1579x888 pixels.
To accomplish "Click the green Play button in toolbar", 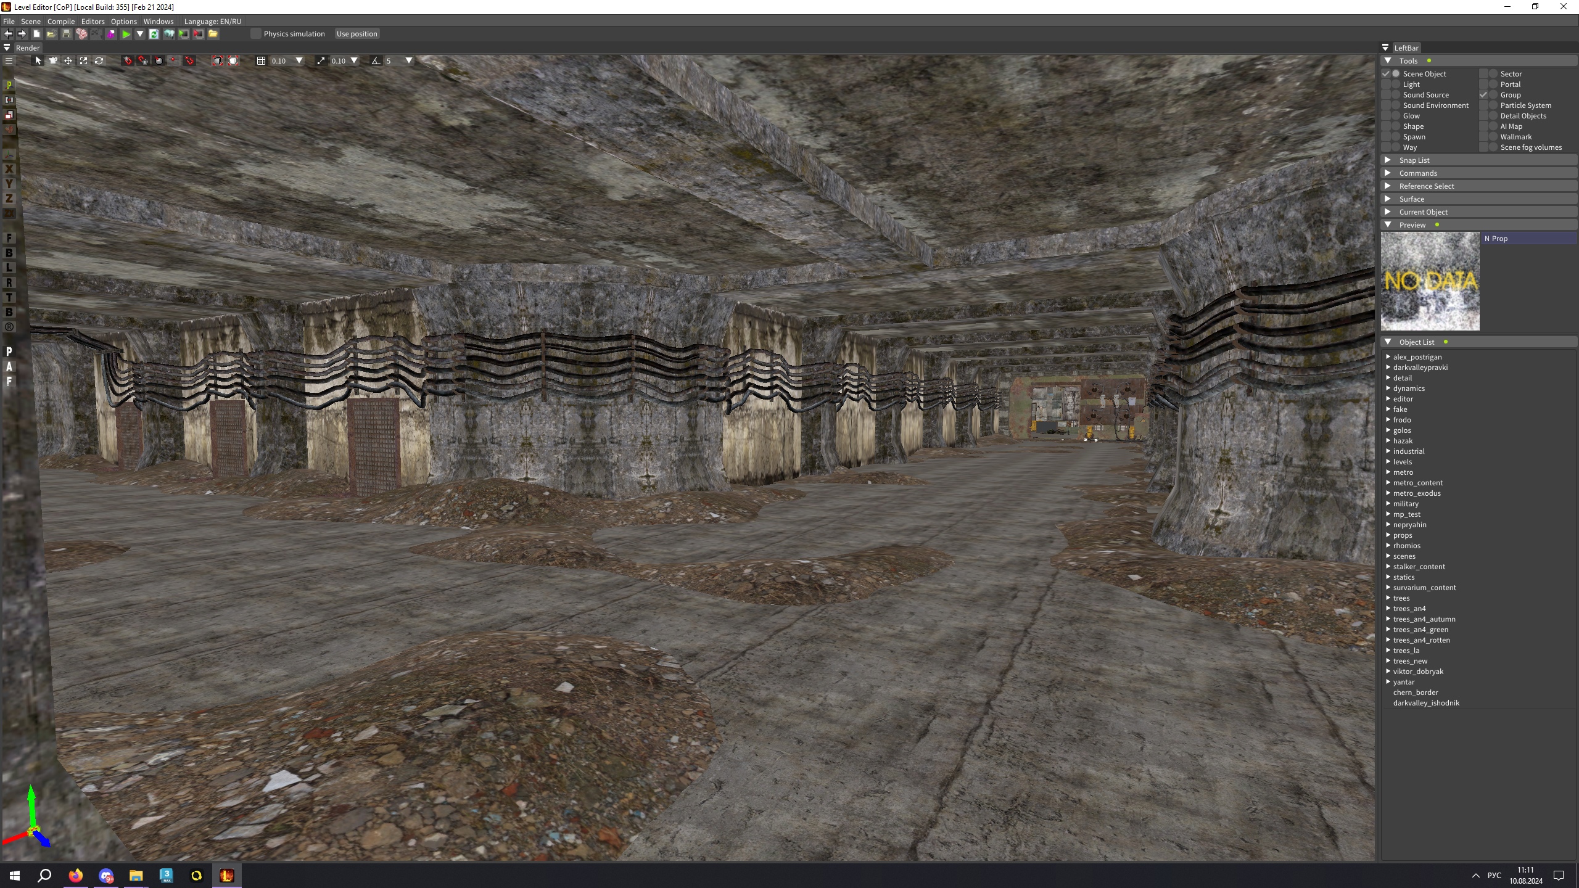I will [x=126, y=34].
